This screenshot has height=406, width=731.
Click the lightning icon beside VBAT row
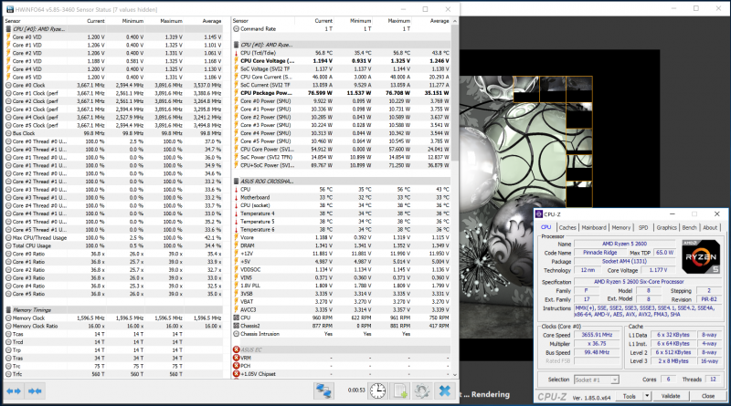pos(237,302)
